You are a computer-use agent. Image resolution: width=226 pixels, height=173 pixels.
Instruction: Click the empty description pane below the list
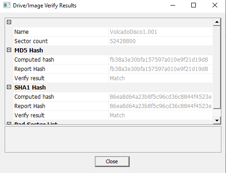113,139
